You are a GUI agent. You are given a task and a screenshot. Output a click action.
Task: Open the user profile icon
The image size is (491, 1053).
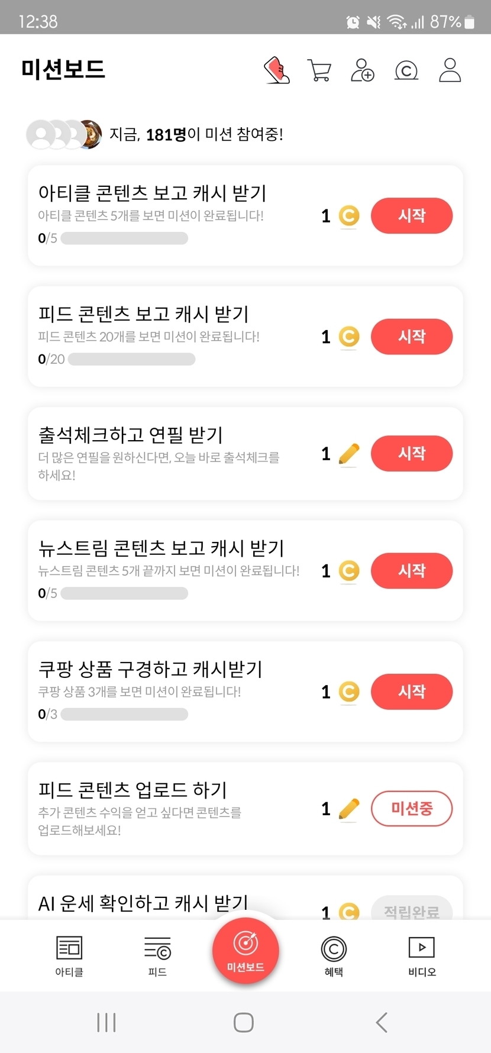point(450,70)
